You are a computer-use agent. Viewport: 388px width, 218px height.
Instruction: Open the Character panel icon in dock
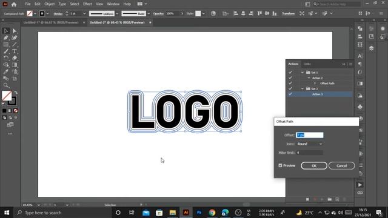(360, 56)
